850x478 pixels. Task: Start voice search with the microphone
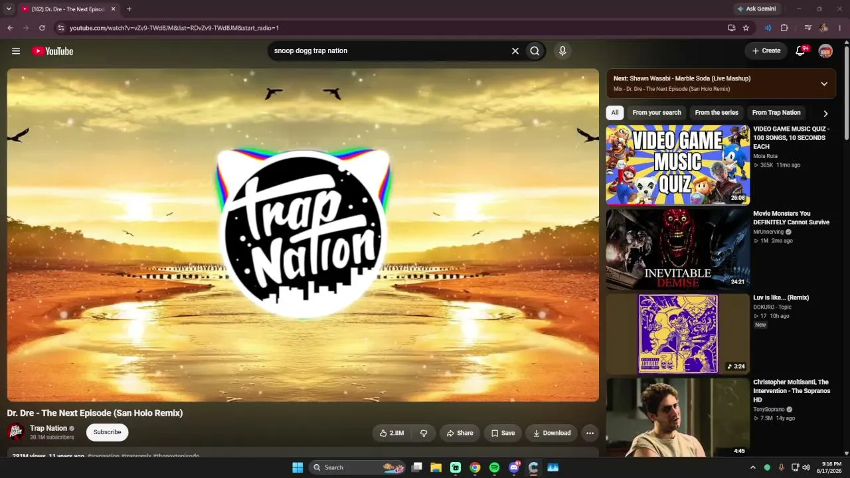click(x=562, y=51)
